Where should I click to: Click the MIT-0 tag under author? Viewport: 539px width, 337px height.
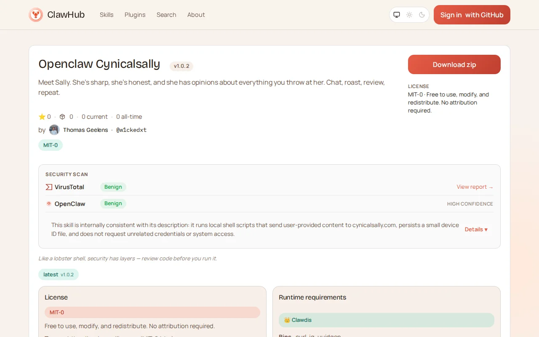click(51, 145)
